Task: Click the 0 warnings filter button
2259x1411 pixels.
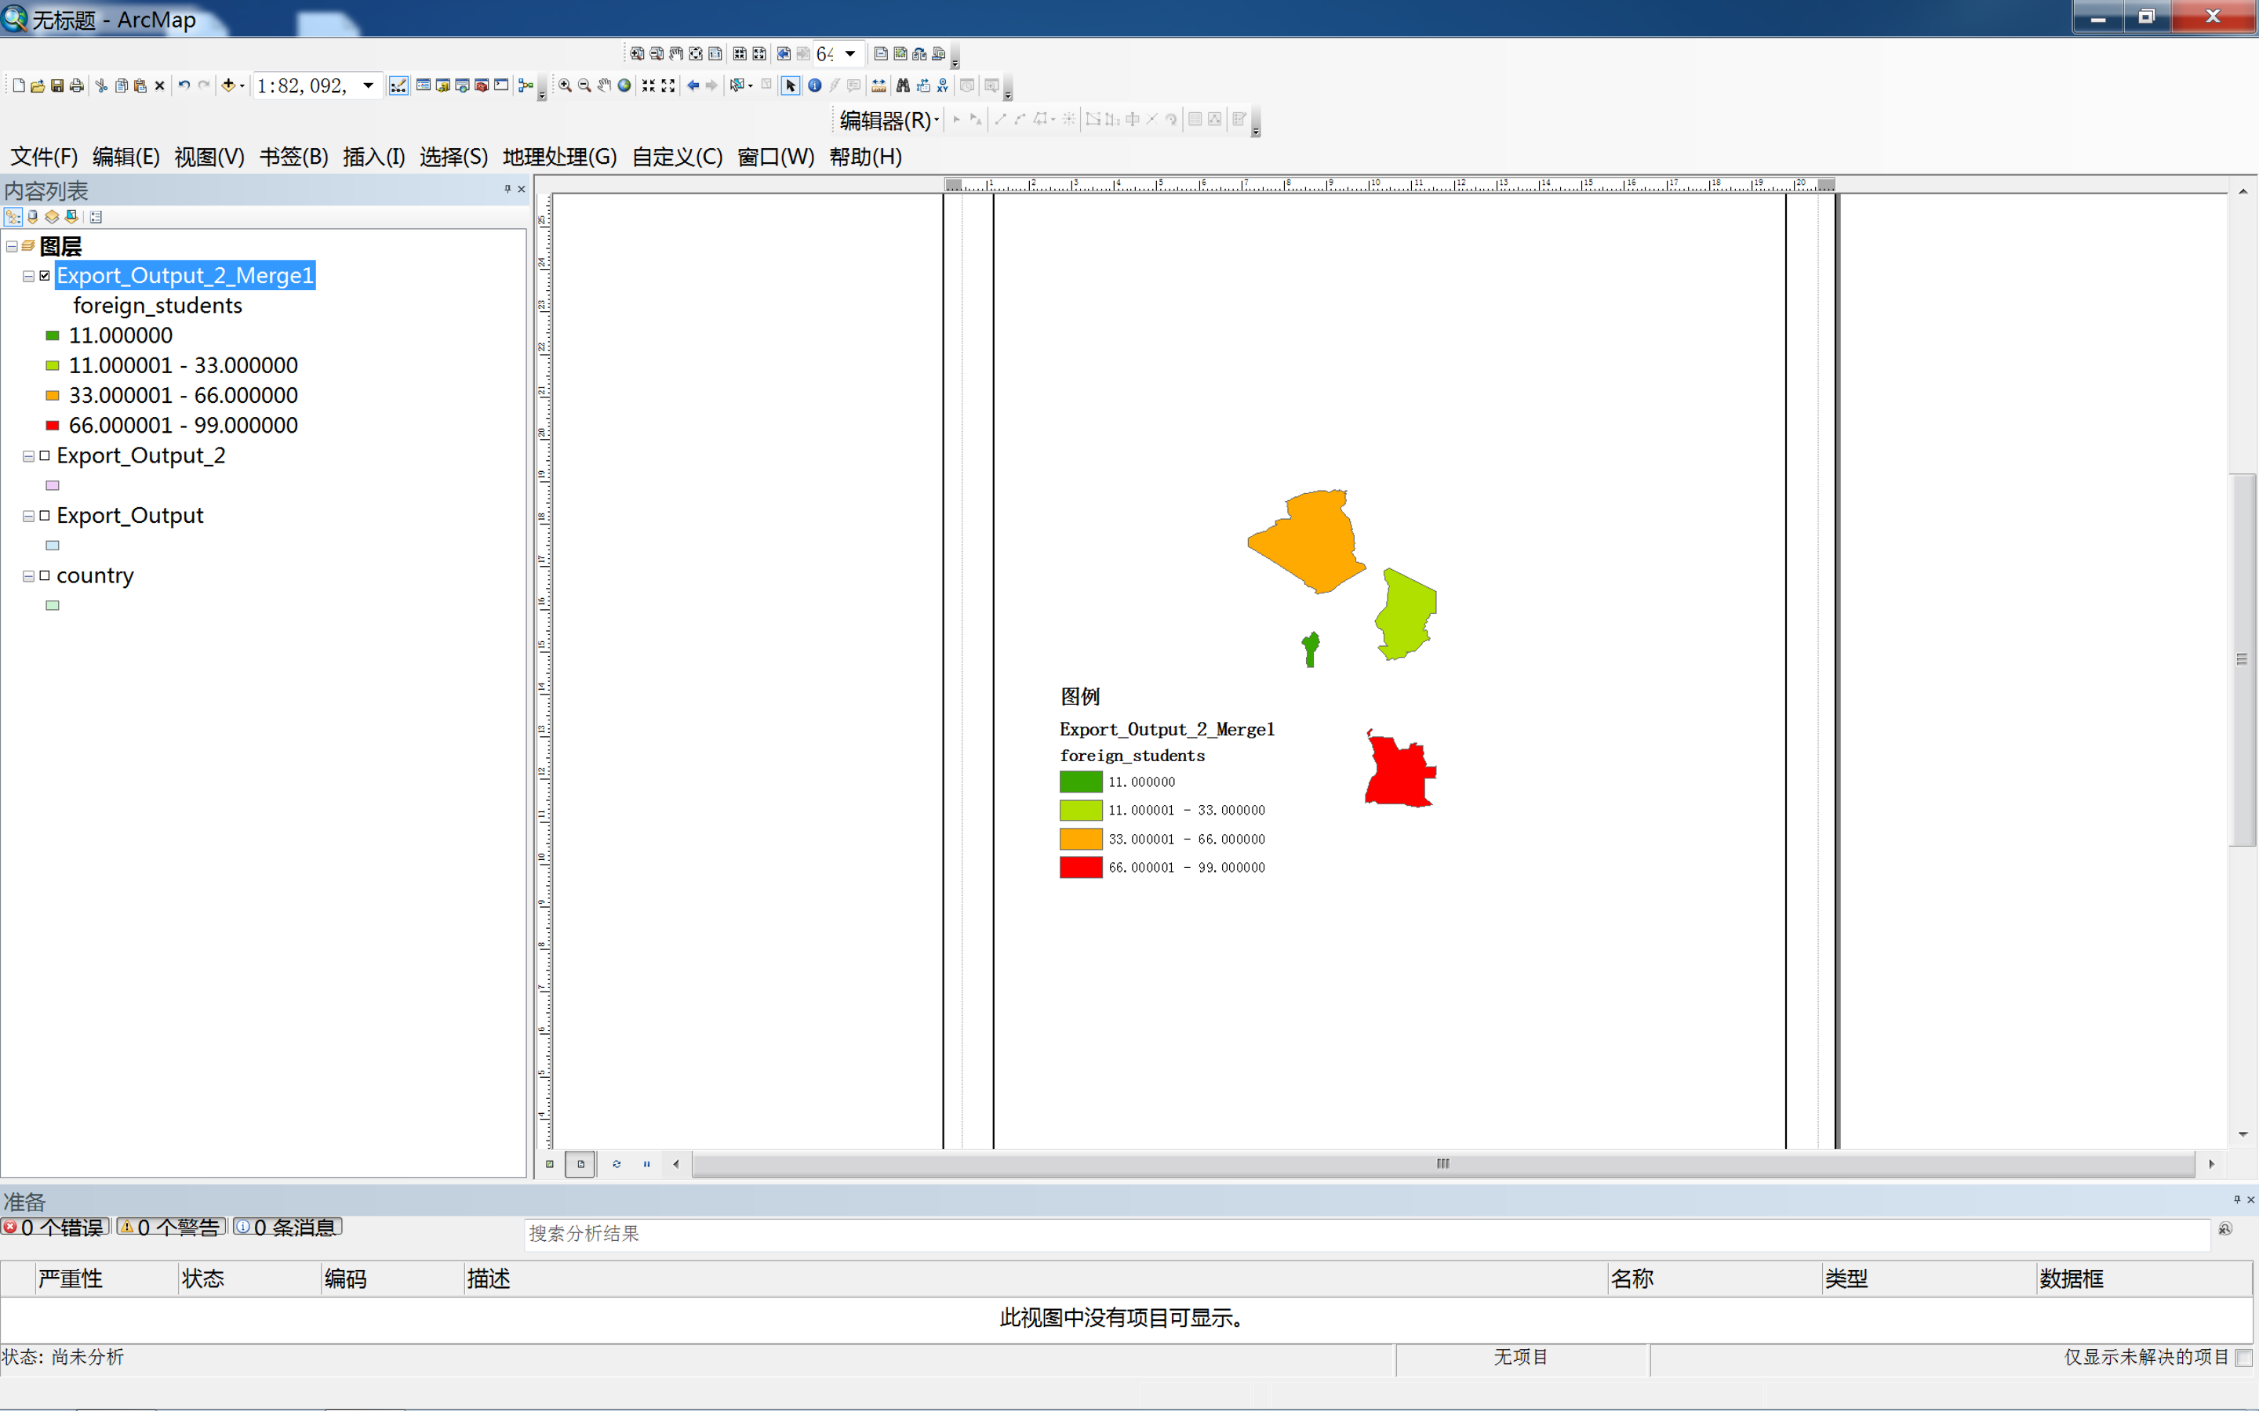Action: (172, 1227)
